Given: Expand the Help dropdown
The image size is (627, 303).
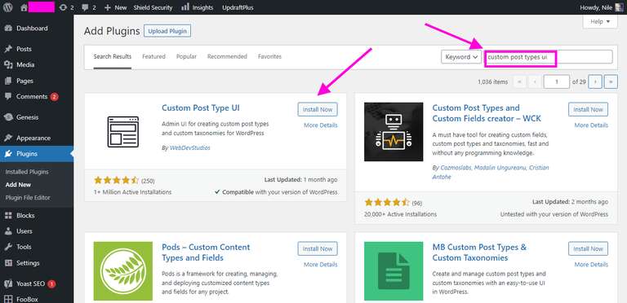Looking at the screenshot, I should 600,21.
